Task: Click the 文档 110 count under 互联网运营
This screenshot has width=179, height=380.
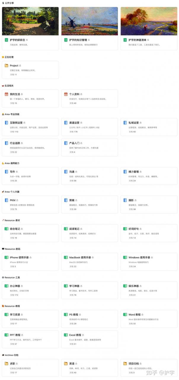Action: point(14,132)
